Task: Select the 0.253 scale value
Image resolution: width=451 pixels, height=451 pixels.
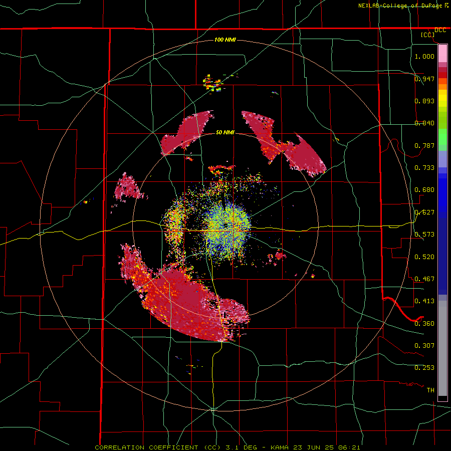Action: coord(424,368)
